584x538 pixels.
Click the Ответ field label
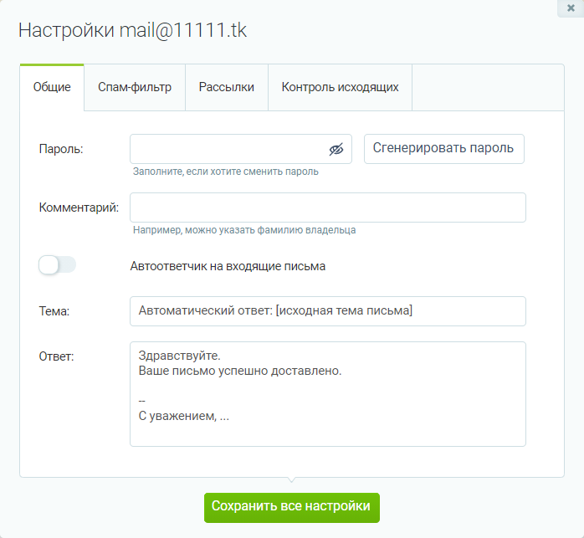[x=57, y=356]
